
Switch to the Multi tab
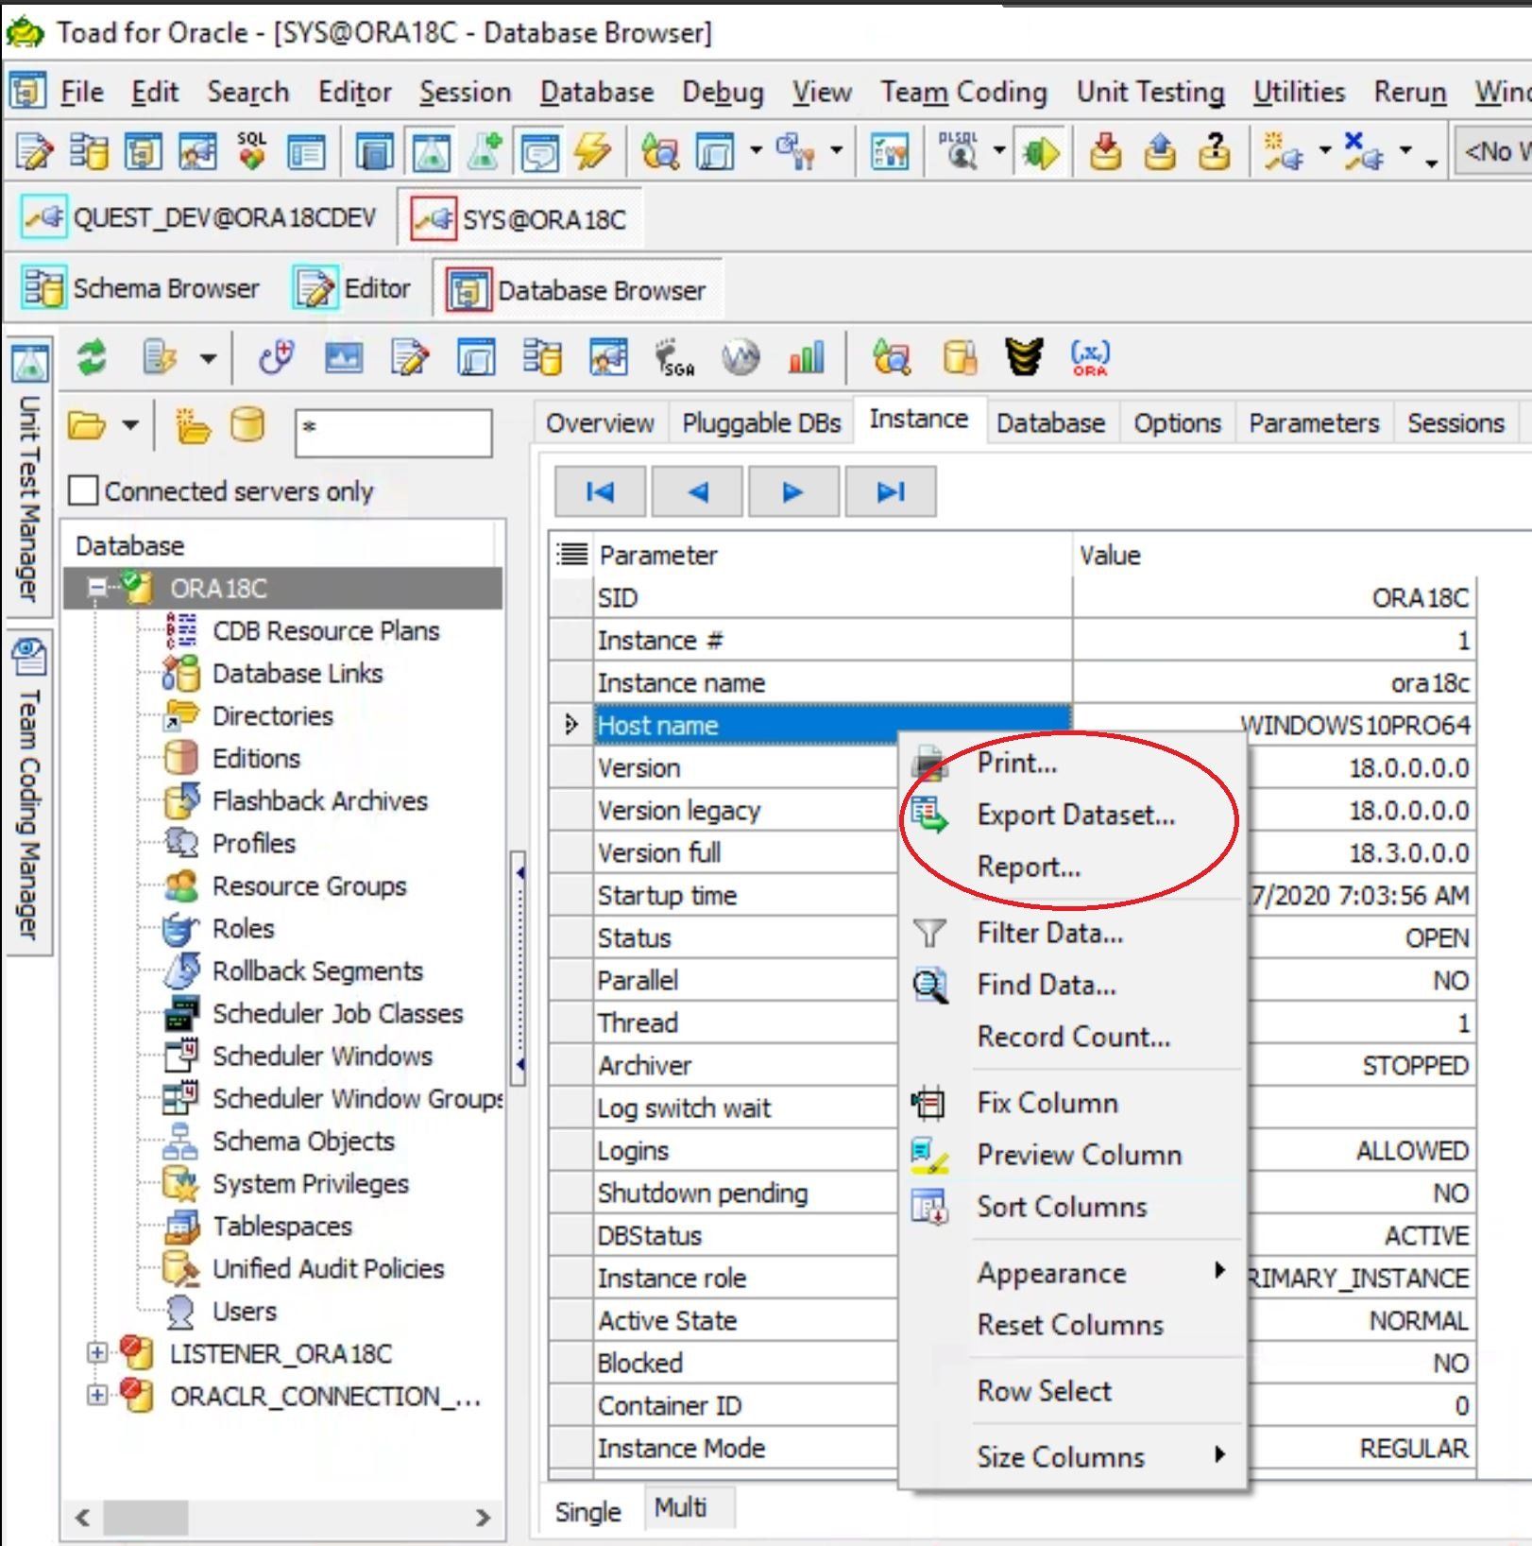(x=680, y=1507)
